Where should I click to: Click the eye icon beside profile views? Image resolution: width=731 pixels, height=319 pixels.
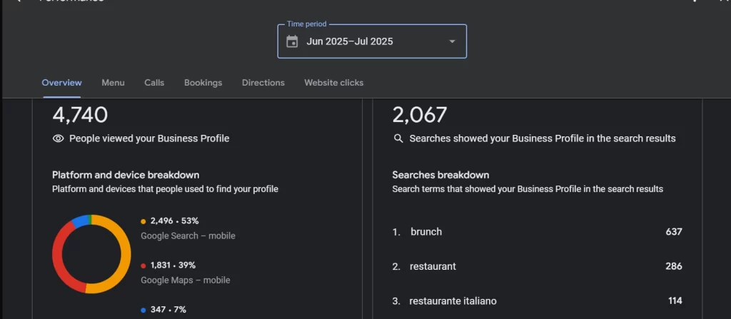[59, 138]
